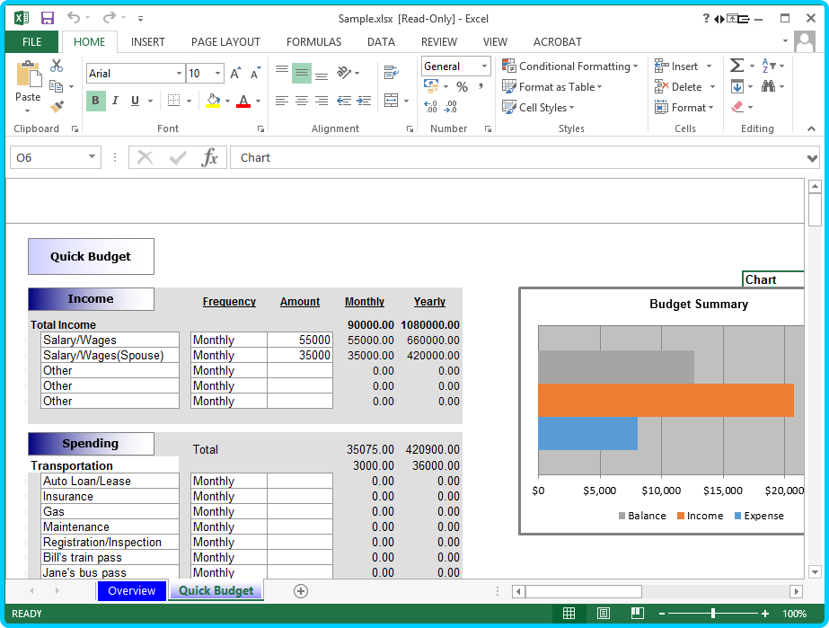Screen dimensions: 829x628
Task: Click the Merge & Center icon
Action: point(392,101)
